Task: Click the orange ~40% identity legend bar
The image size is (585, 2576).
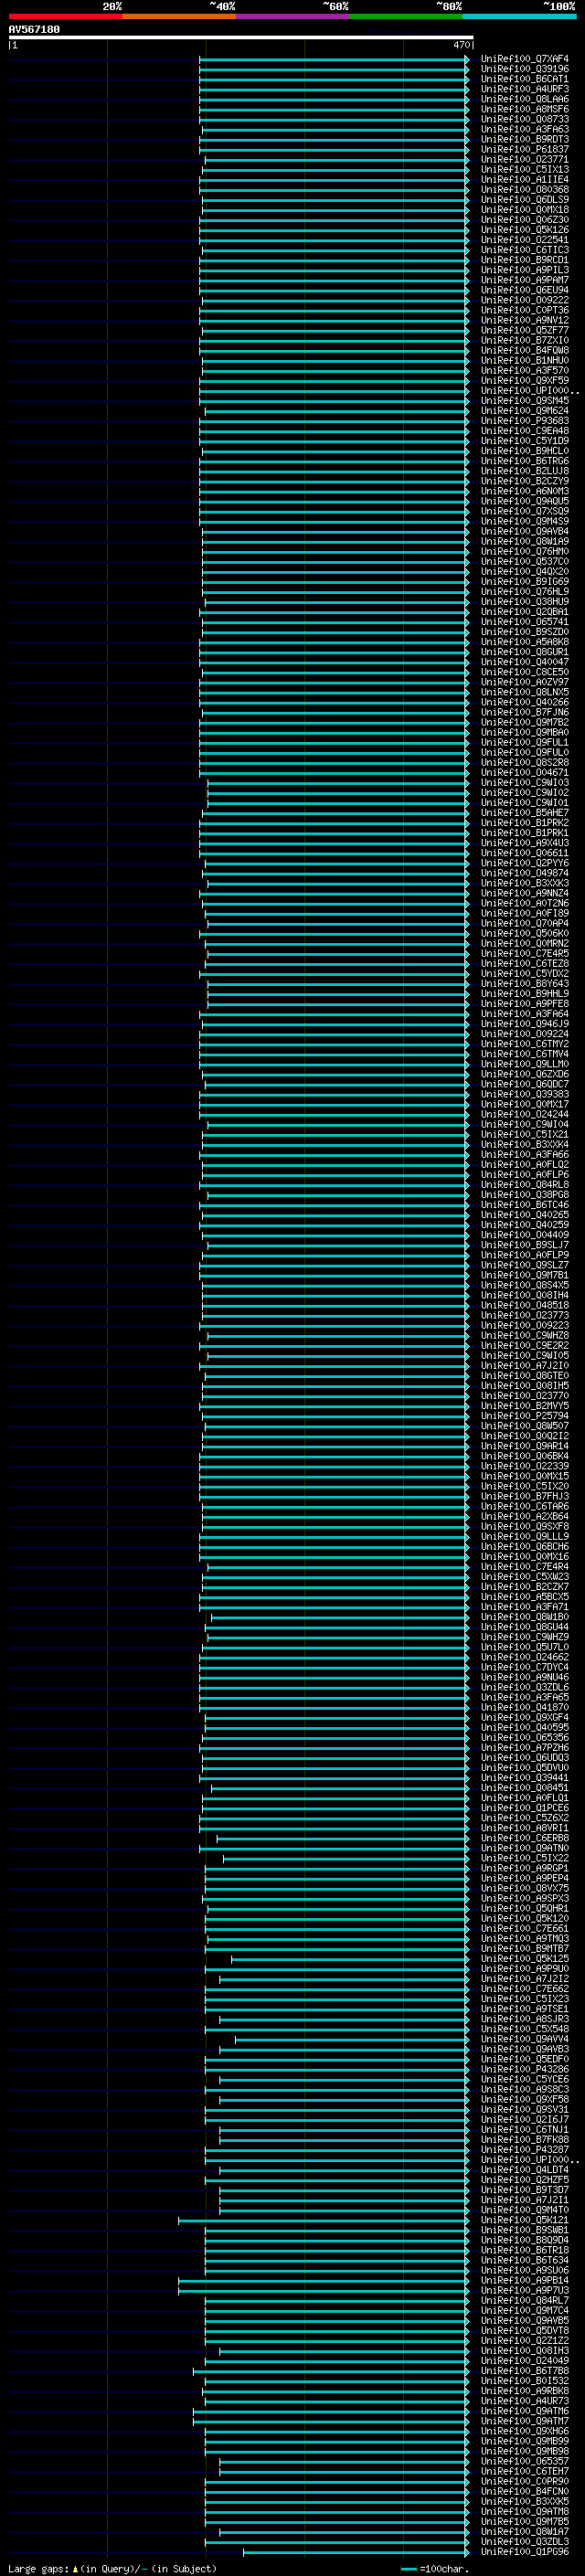Action: tap(179, 16)
